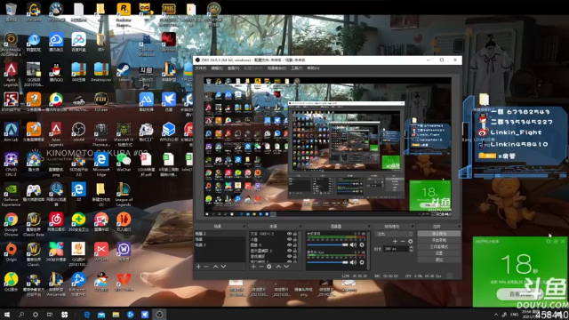Open the 帮助(H) menu in OBS

(313, 68)
